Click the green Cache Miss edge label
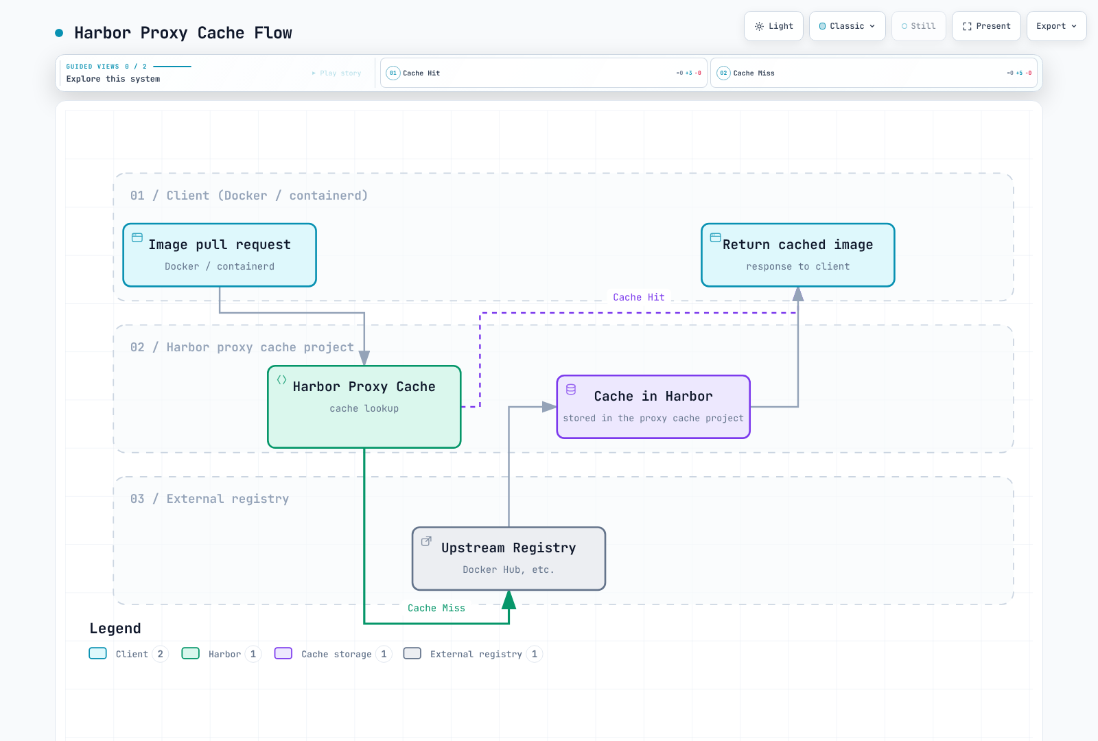The height and width of the screenshot is (741, 1098). point(436,608)
